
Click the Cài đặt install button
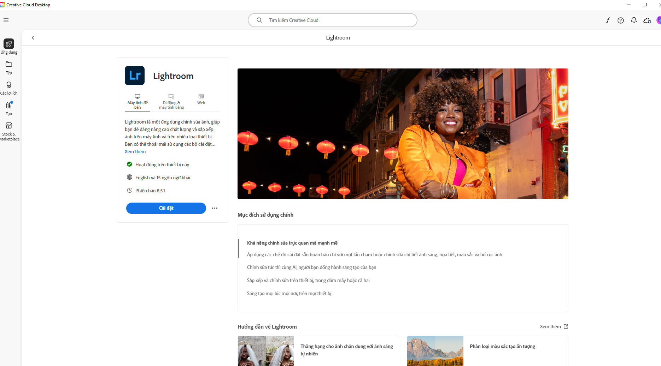coord(166,208)
